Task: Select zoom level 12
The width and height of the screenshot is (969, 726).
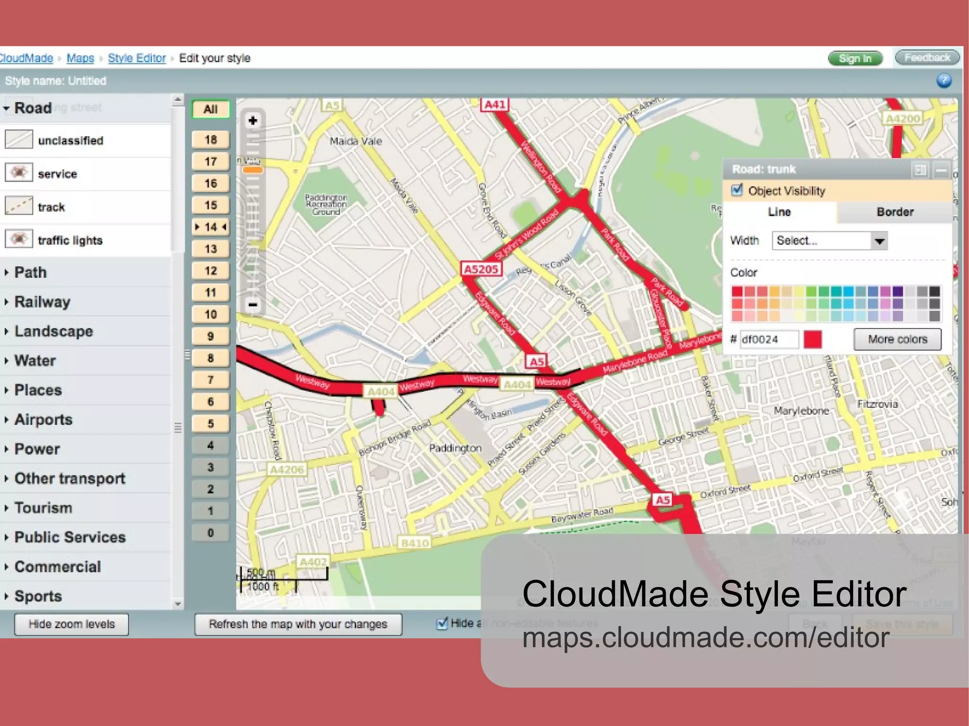Action: click(211, 271)
